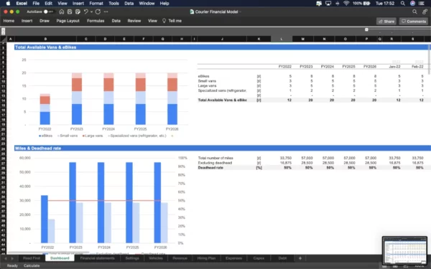Open the File menu in menu bar
Image resolution: width=431 pixels, height=269 pixels.
pyautogui.click(x=36, y=4)
